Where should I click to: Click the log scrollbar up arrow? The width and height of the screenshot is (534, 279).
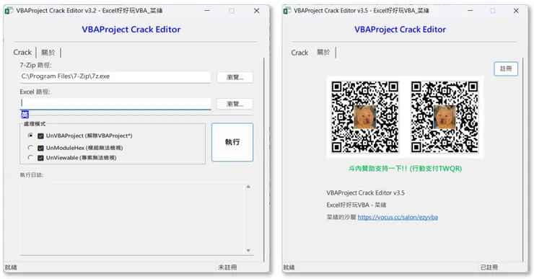click(x=248, y=187)
